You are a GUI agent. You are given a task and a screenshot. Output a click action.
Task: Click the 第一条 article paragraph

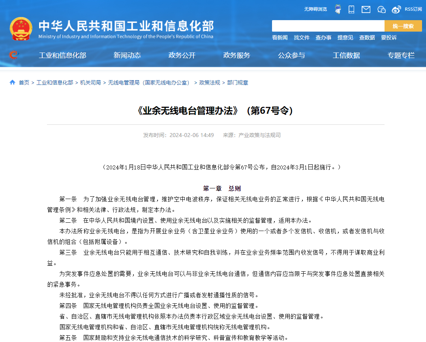[x=216, y=205]
